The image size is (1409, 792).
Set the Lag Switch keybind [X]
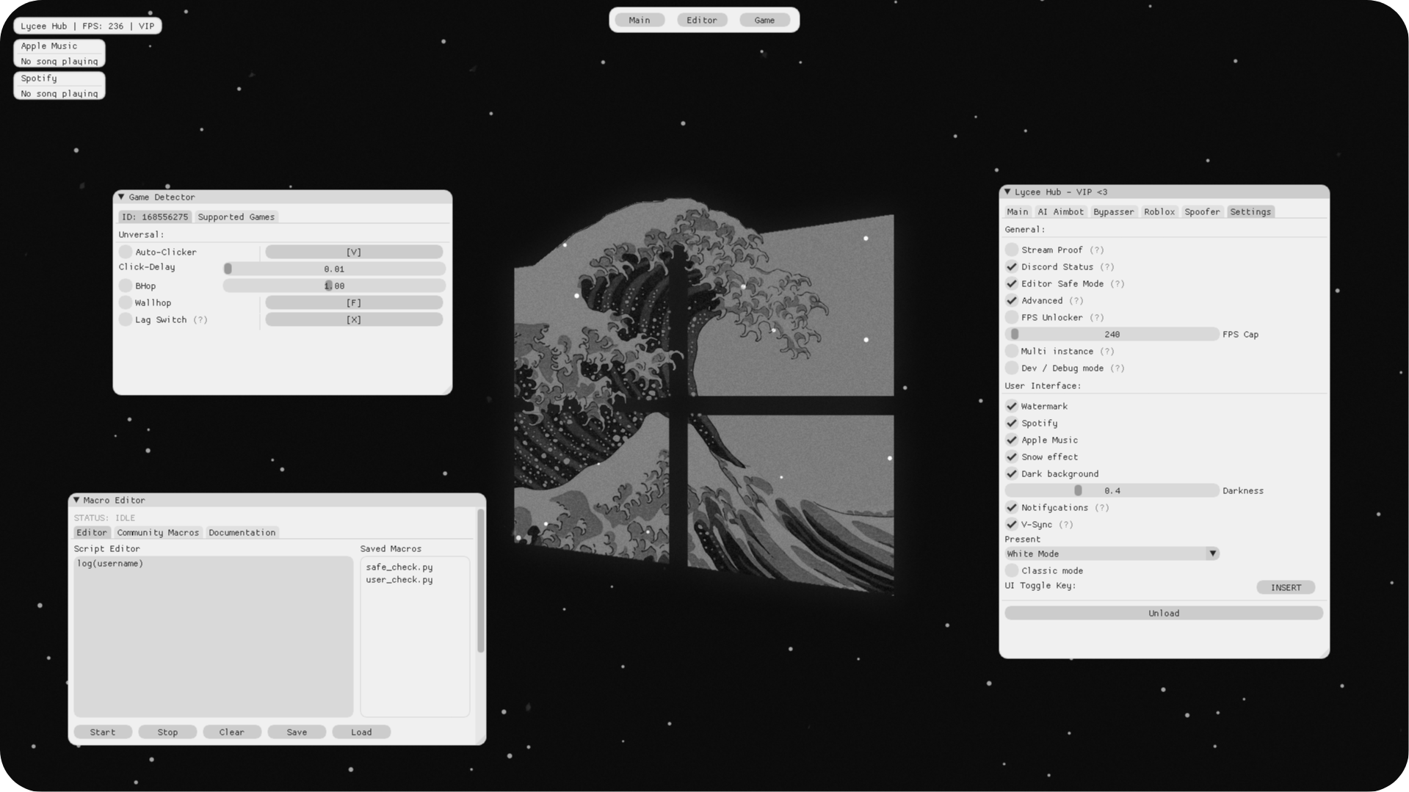coord(354,319)
